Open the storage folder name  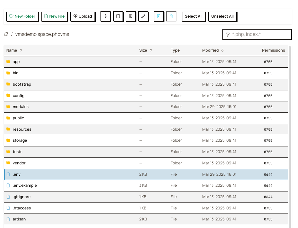click(20, 140)
